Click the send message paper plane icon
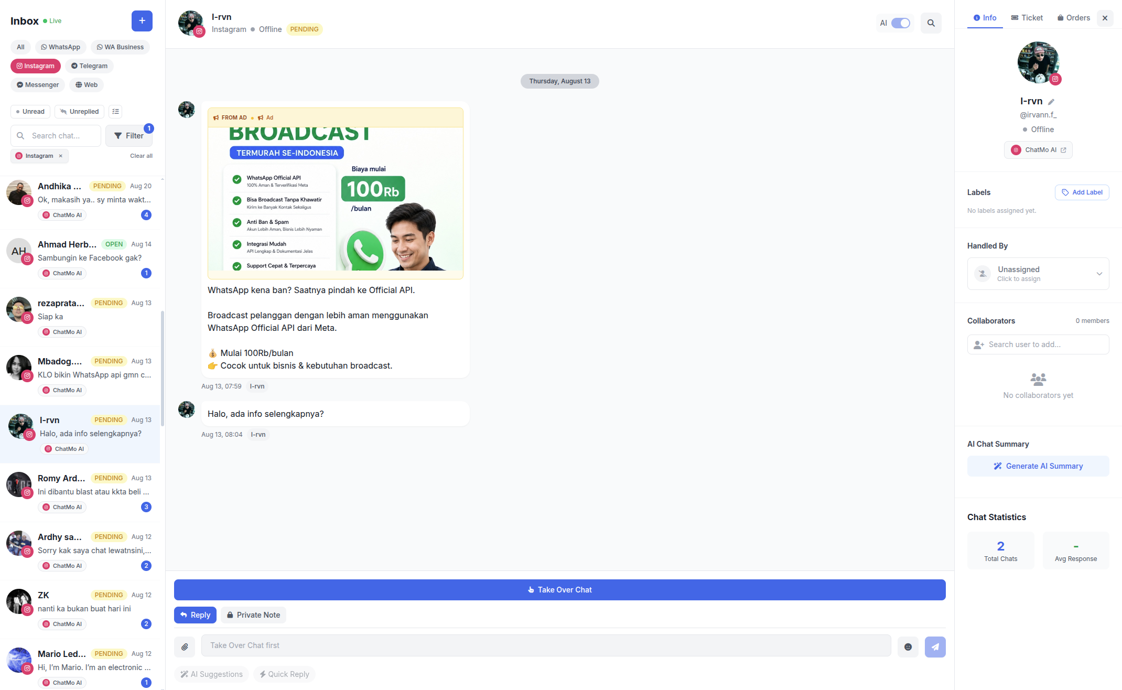The height and width of the screenshot is (690, 1122). pyautogui.click(x=935, y=647)
